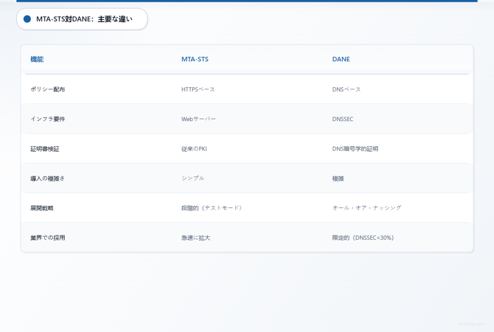Select the HTTPSベース cell
This screenshot has width=494, height=332.
tap(198, 89)
